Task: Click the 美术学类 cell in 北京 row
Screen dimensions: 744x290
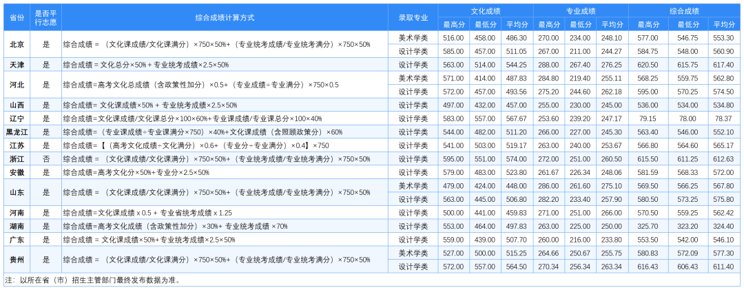Action: click(x=413, y=37)
